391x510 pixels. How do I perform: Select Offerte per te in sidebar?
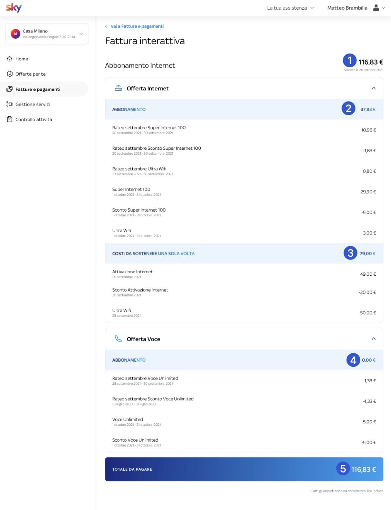(30, 74)
